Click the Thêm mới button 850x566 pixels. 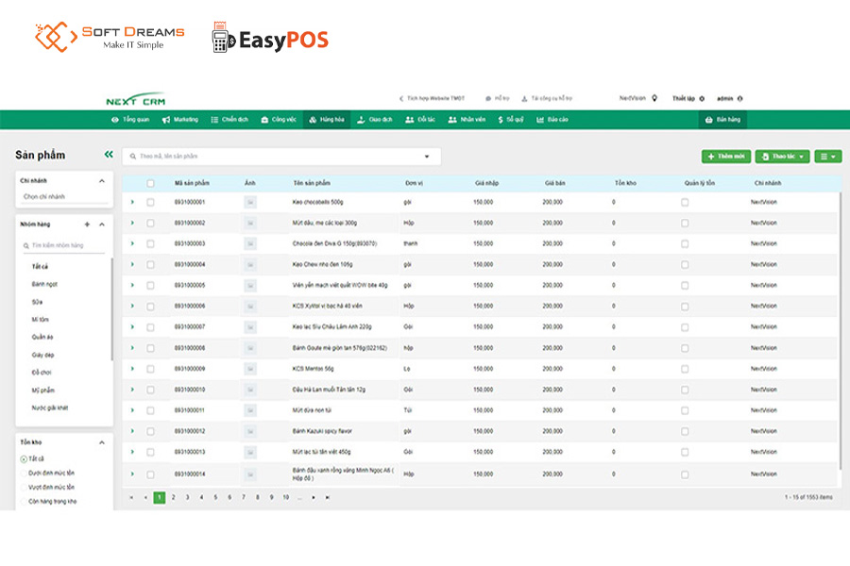coord(725,157)
